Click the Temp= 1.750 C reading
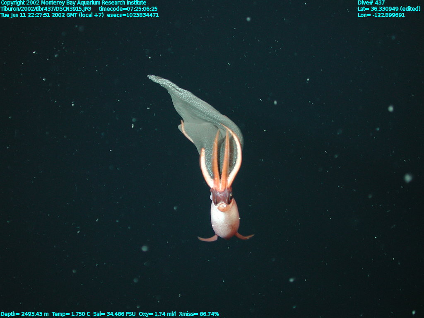Viewport: 424px width, 318px height. pyautogui.click(x=71, y=314)
